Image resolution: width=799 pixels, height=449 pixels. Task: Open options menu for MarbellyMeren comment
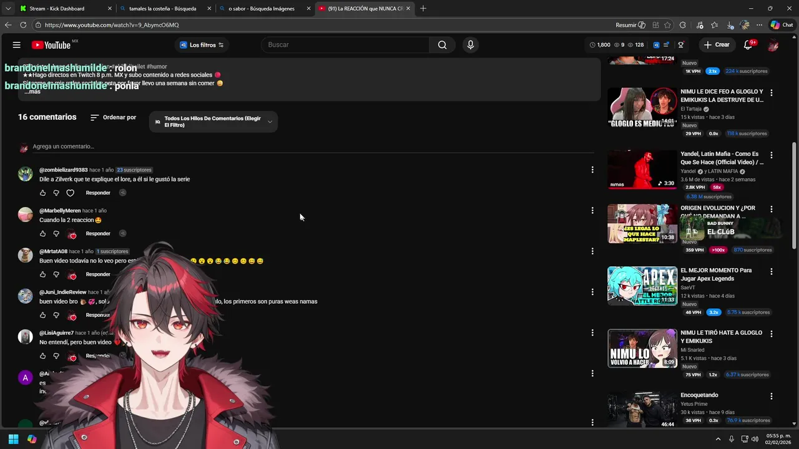592,211
